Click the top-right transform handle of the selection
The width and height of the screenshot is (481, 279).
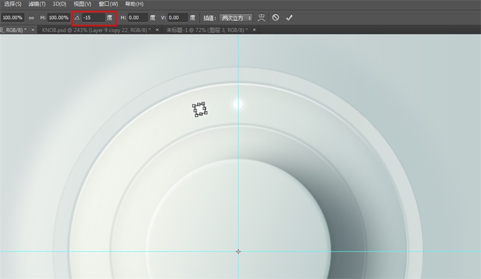[203, 104]
